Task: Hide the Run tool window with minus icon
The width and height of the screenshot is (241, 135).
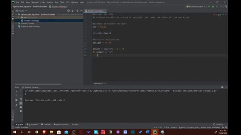Action: tap(226, 87)
